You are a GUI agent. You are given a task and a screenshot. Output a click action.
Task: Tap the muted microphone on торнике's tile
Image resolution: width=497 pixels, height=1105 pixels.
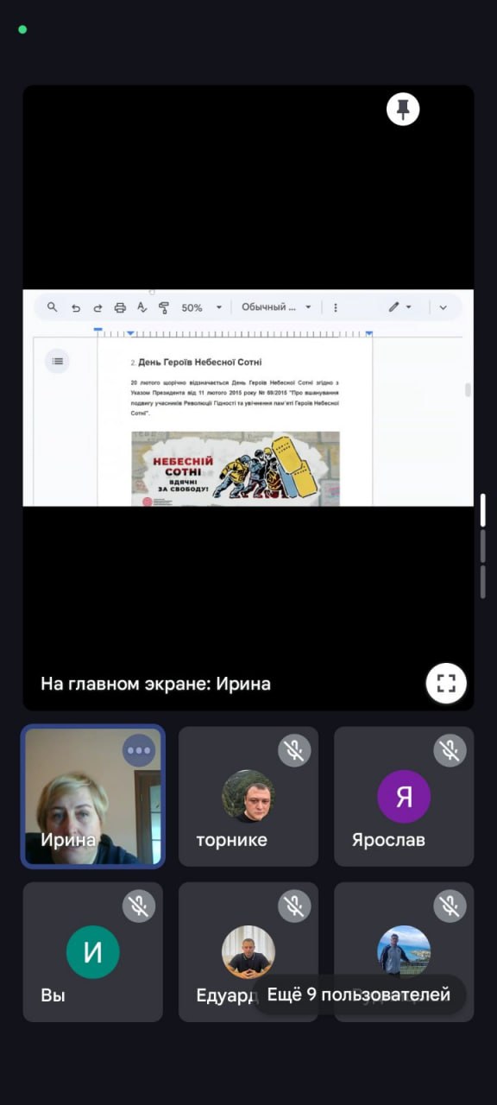(x=294, y=750)
